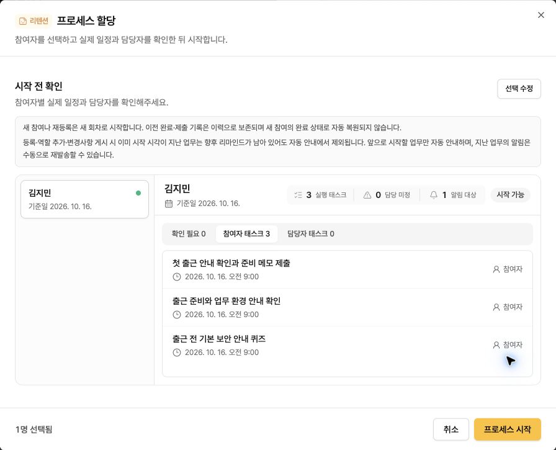556x450 pixels.
Task: Click calendar icon beside 기준일 2026. 10. 16.
Action: pyautogui.click(x=169, y=204)
